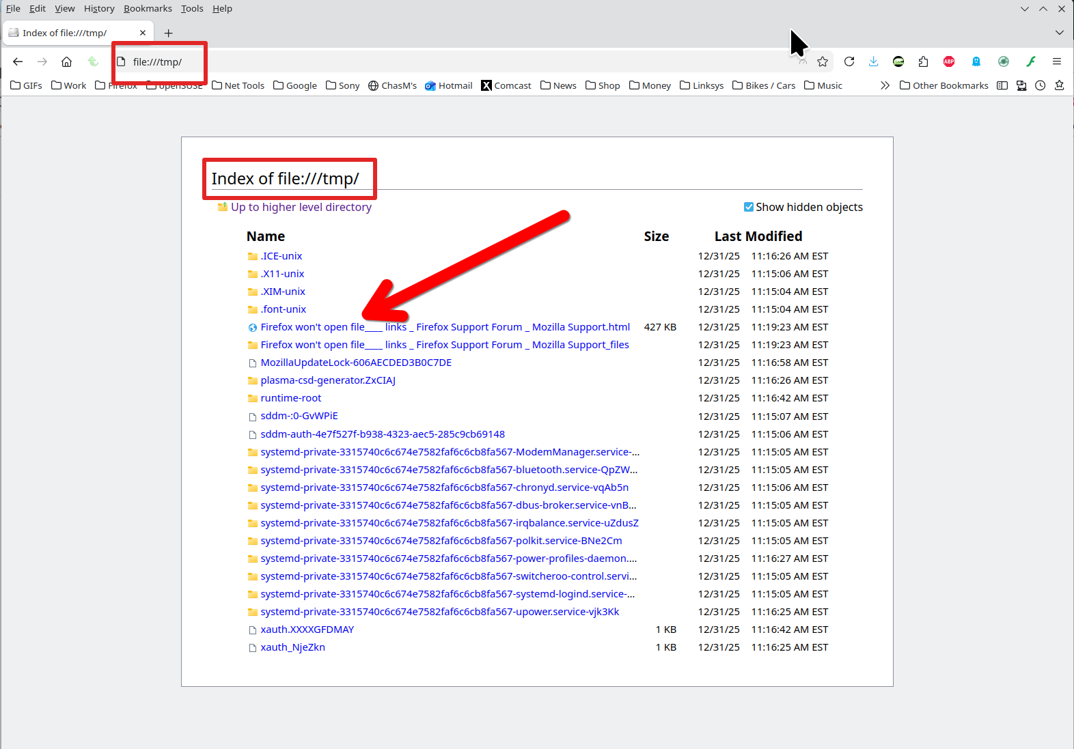Open the Bookmarks menu
Viewport: 1074px width, 749px height.
pyautogui.click(x=148, y=8)
